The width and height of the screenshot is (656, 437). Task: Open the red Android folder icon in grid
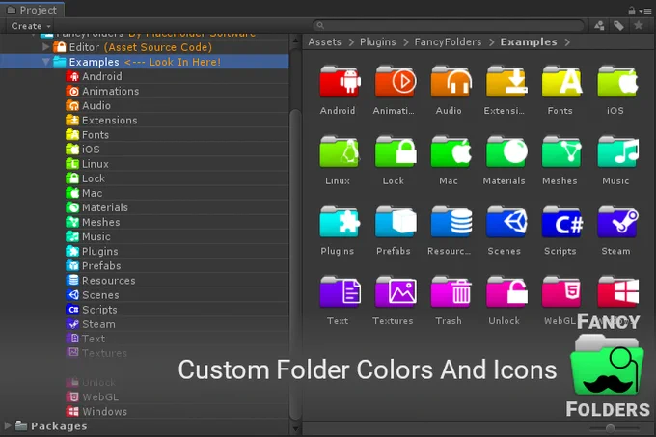(x=340, y=82)
